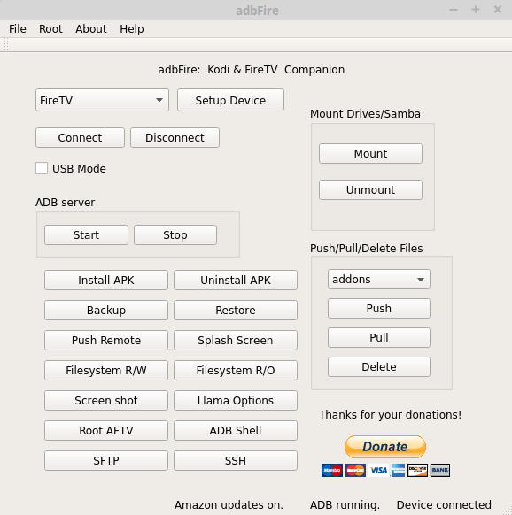Pull files from the device

point(379,338)
